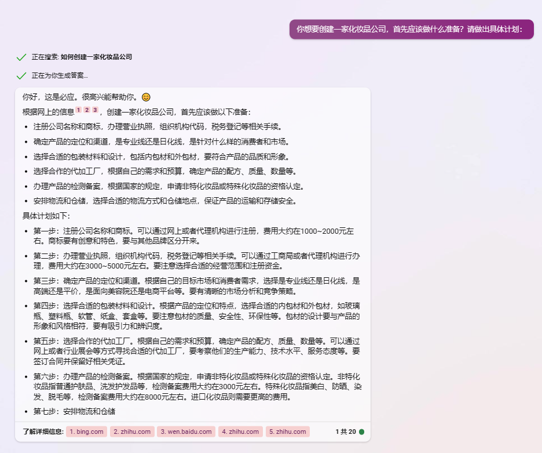Viewport: 542px width, 453px height.
Task: Open citation superscript 3 in the answer
Action: tap(95, 110)
